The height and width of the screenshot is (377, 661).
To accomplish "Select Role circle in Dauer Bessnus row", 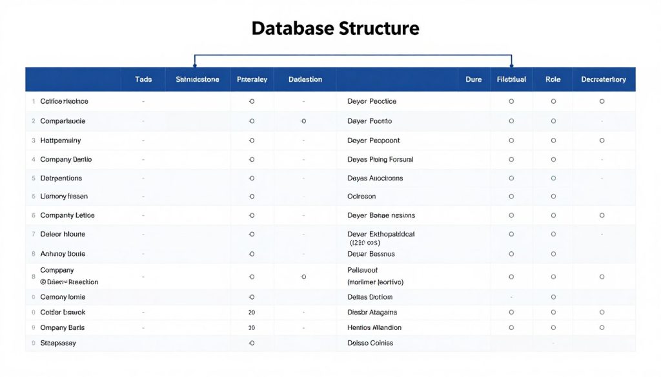I will tap(553, 254).
